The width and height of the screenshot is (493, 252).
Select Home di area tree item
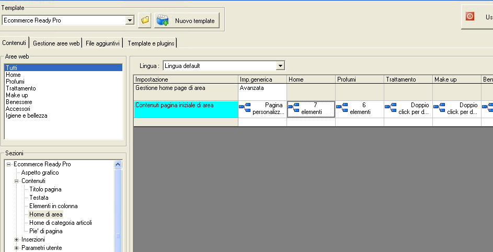46,214
